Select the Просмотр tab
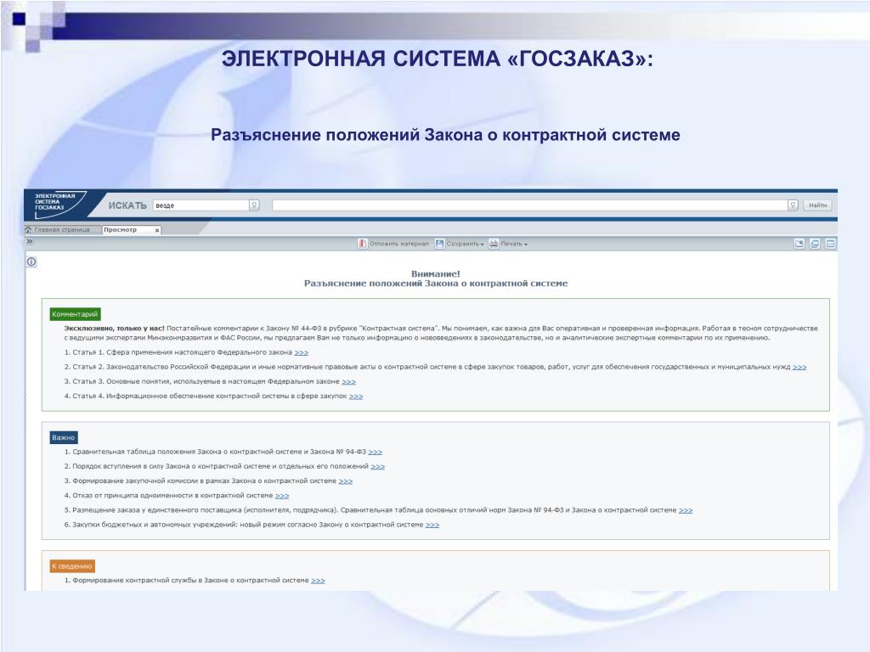This screenshot has width=870, height=652. tap(120, 229)
